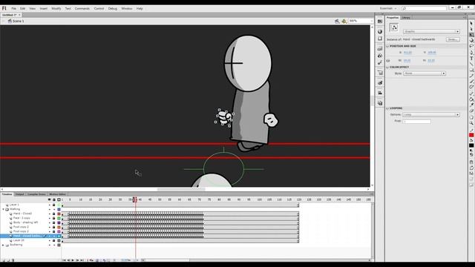Click the lock width and height link icon
Screen dimensions: 475x267
click(x=388, y=61)
